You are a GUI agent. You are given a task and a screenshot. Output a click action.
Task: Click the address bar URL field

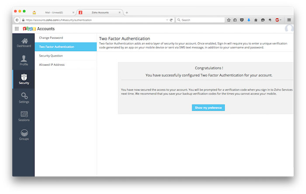point(96,20)
